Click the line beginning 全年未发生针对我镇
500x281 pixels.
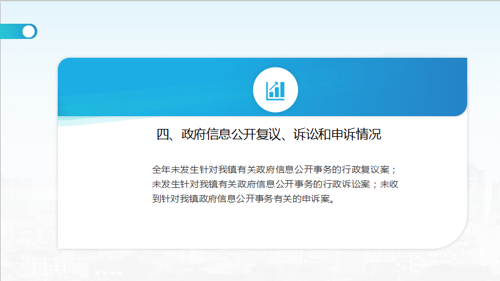[274, 170]
